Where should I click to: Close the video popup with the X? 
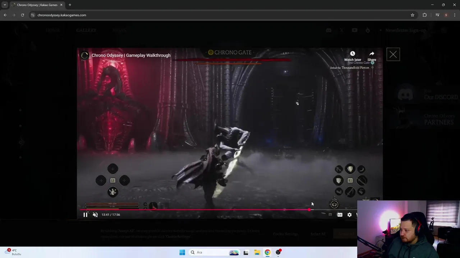393,54
